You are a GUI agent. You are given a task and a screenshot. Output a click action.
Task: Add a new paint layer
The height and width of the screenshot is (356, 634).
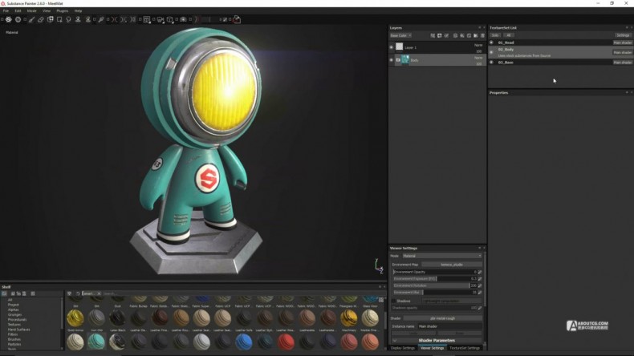point(455,35)
